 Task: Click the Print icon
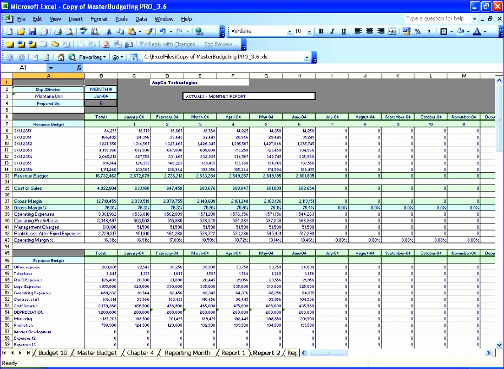pyautogui.click(x=58, y=31)
